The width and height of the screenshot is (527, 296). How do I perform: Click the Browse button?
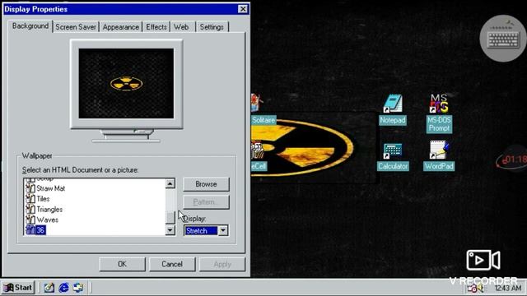pyautogui.click(x=206, y=184)
